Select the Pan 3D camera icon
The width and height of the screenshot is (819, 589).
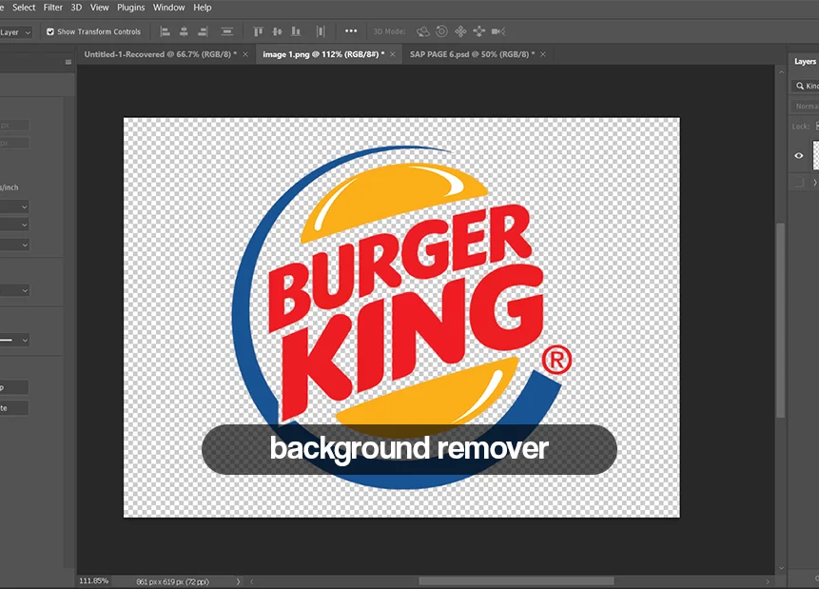pos(459,31)
